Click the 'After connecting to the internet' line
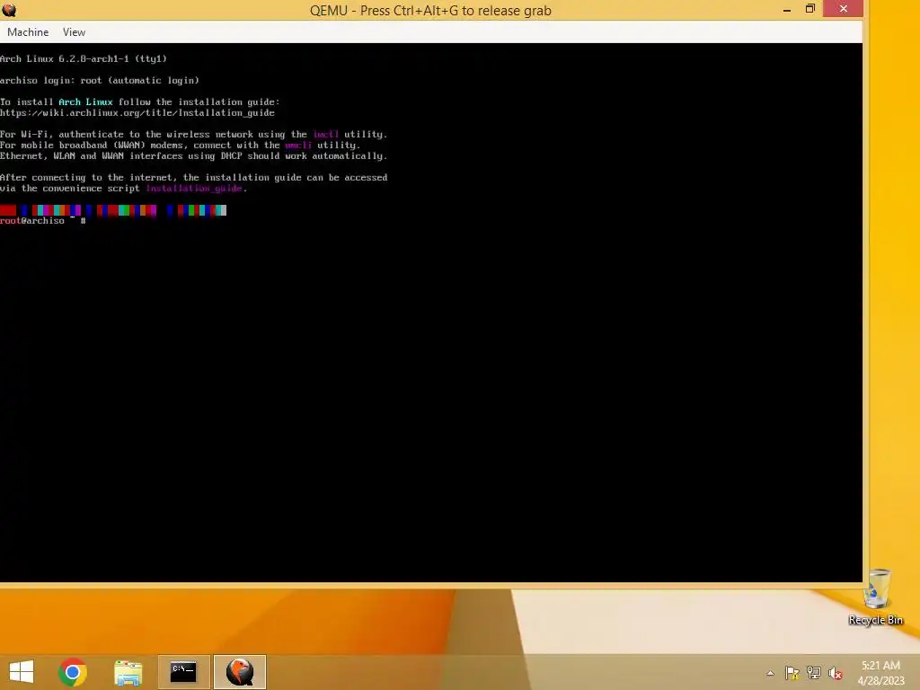The image size is (920, 690). click(194, 177)
